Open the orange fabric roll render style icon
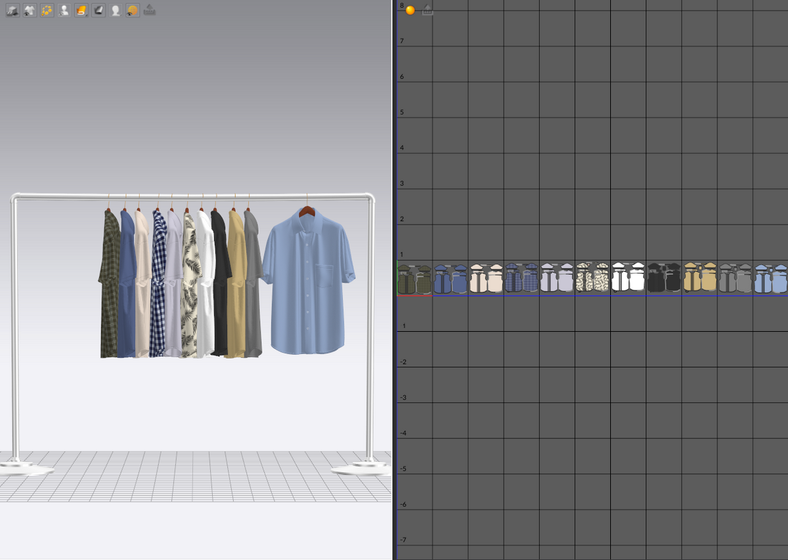This screenshot has width=788, height=560. coord(81,11)
